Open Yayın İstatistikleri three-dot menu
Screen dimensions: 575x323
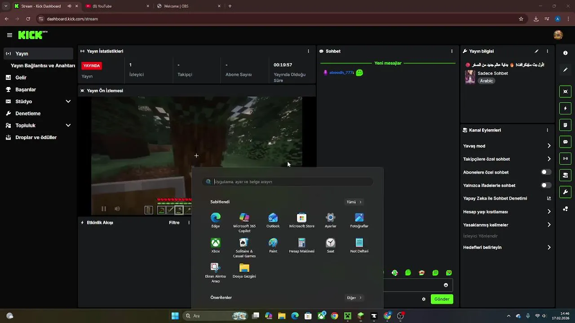pos(308,51)
